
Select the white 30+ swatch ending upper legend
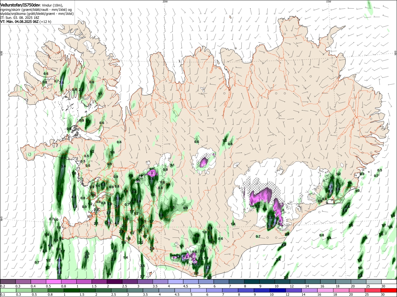click(389, 282)
